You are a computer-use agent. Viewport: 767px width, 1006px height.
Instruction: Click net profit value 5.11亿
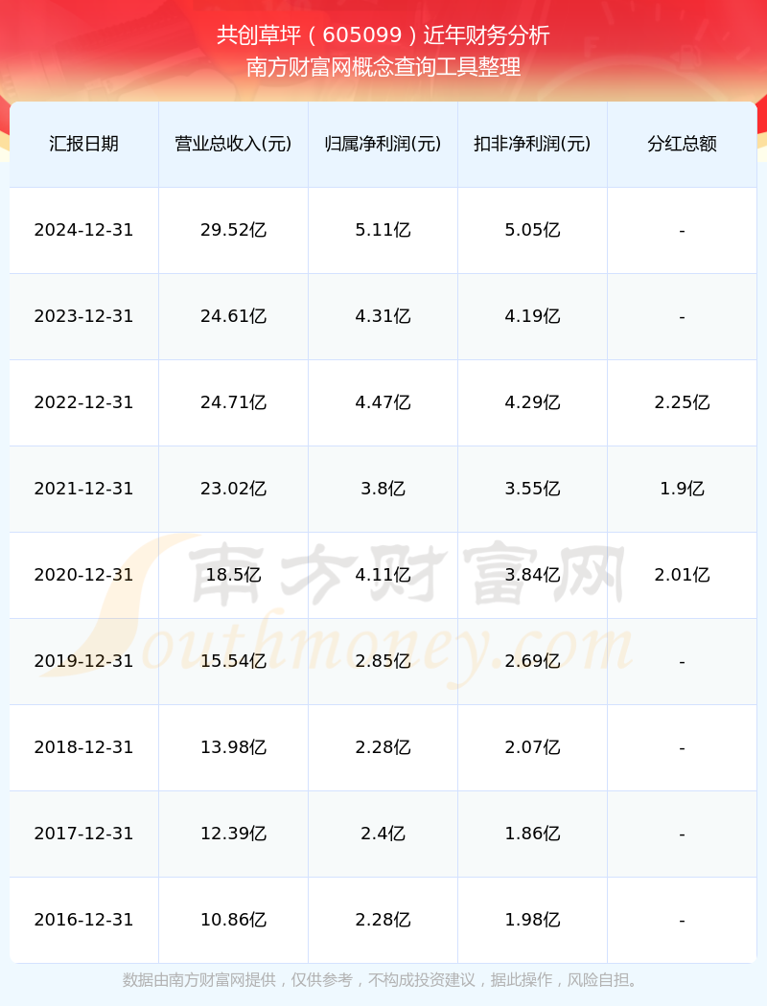(383, 230)
